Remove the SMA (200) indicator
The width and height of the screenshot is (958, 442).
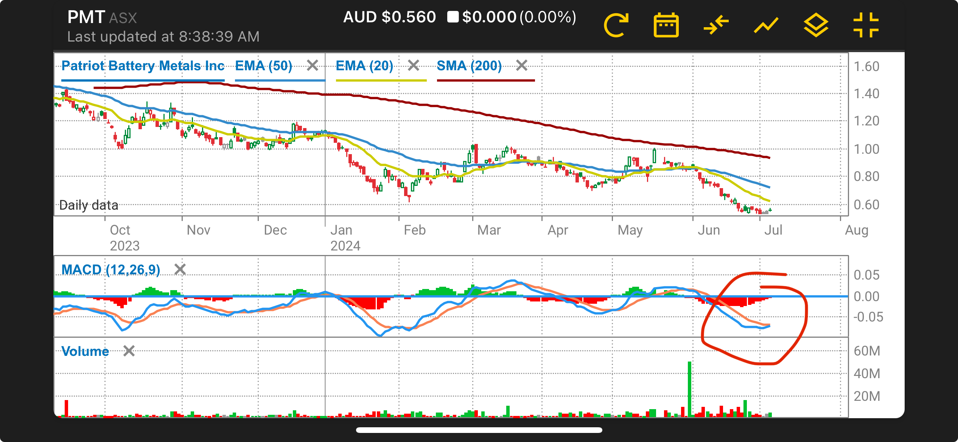click(522, 66)
